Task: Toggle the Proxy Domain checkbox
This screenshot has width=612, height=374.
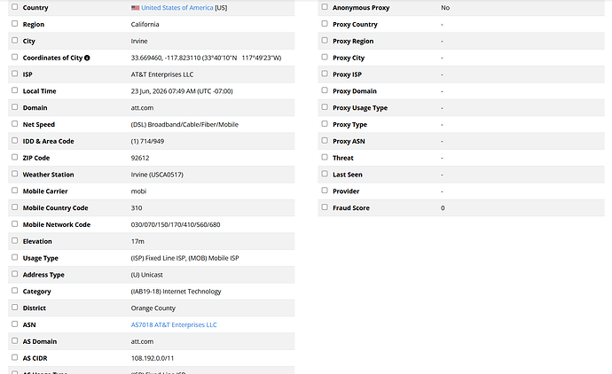Action: click(x=325, y=90)
